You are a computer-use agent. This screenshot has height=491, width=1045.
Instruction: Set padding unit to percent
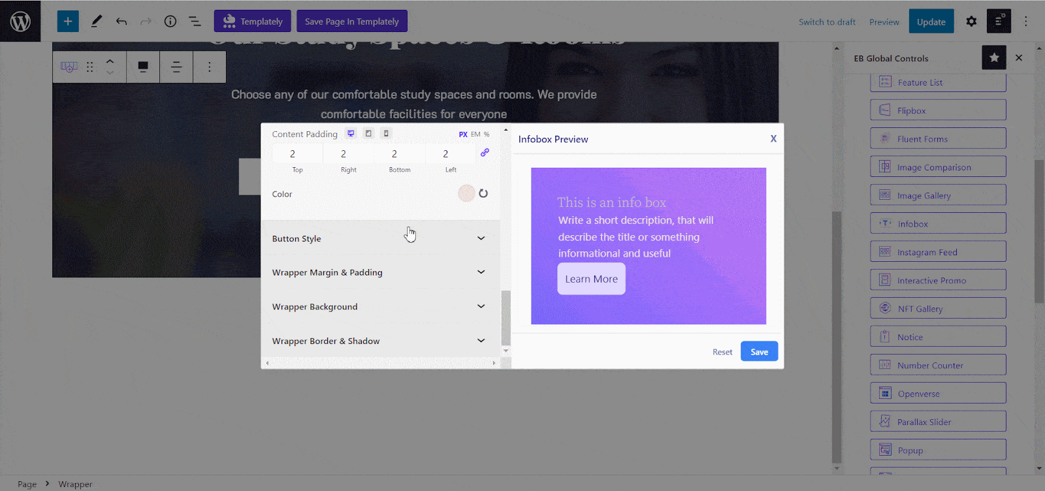[487, 135]
